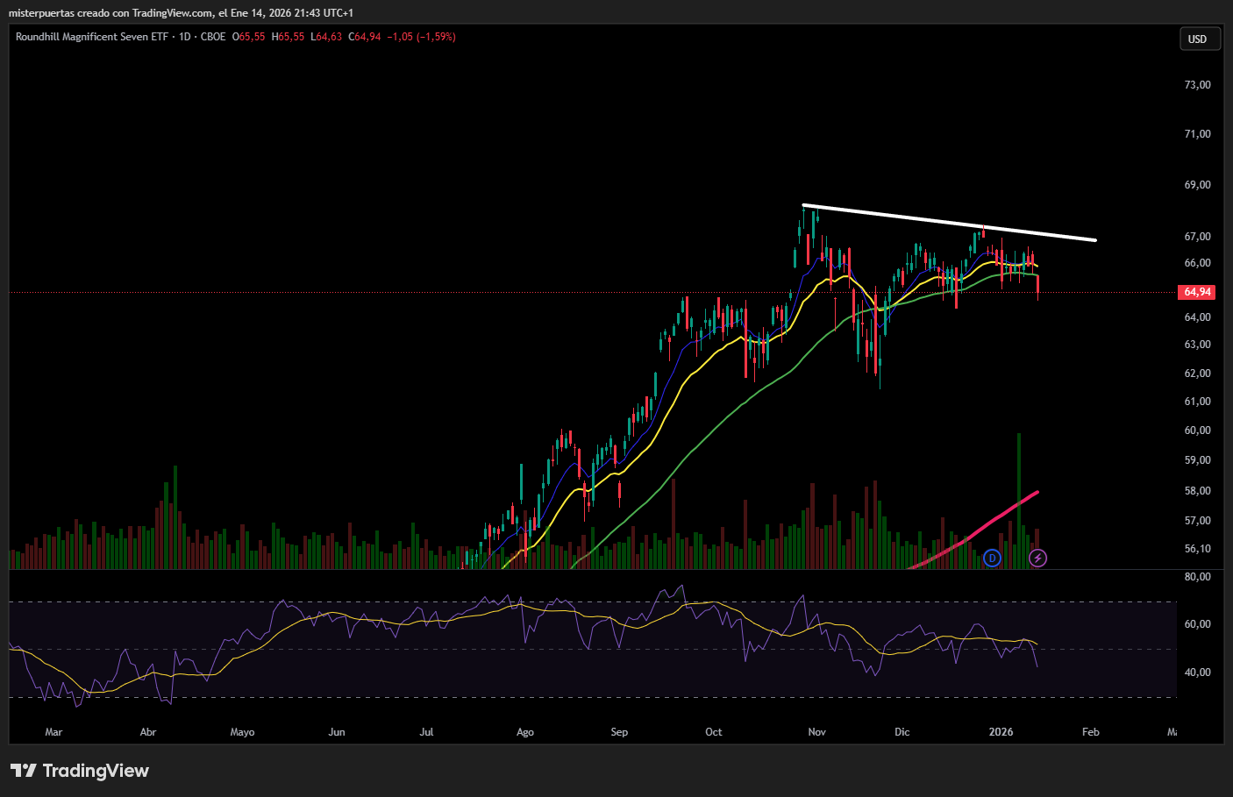Click the open value O65,55
The image size is (1233, 797).
coord(249,37)
